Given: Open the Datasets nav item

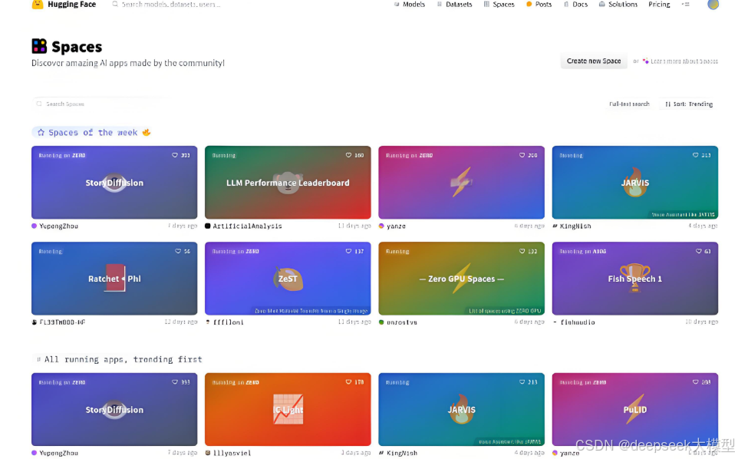Looking at the screenshot, I should pos(454,5).
